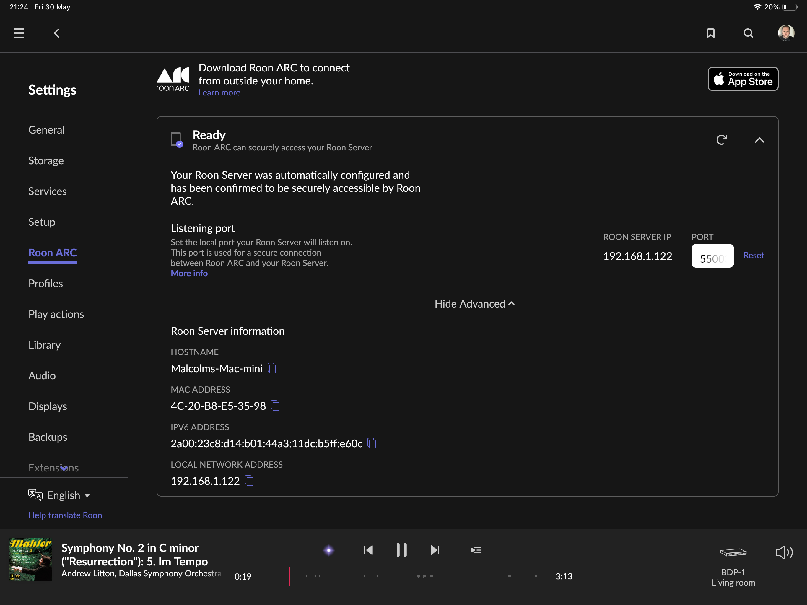
Task: Collapse the Hide Advanced section
Action: 475,304
